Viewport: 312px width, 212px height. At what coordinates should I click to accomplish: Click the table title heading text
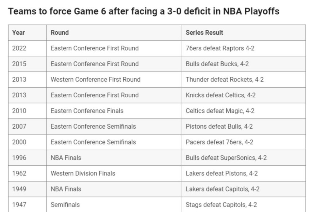click(144, 11)
